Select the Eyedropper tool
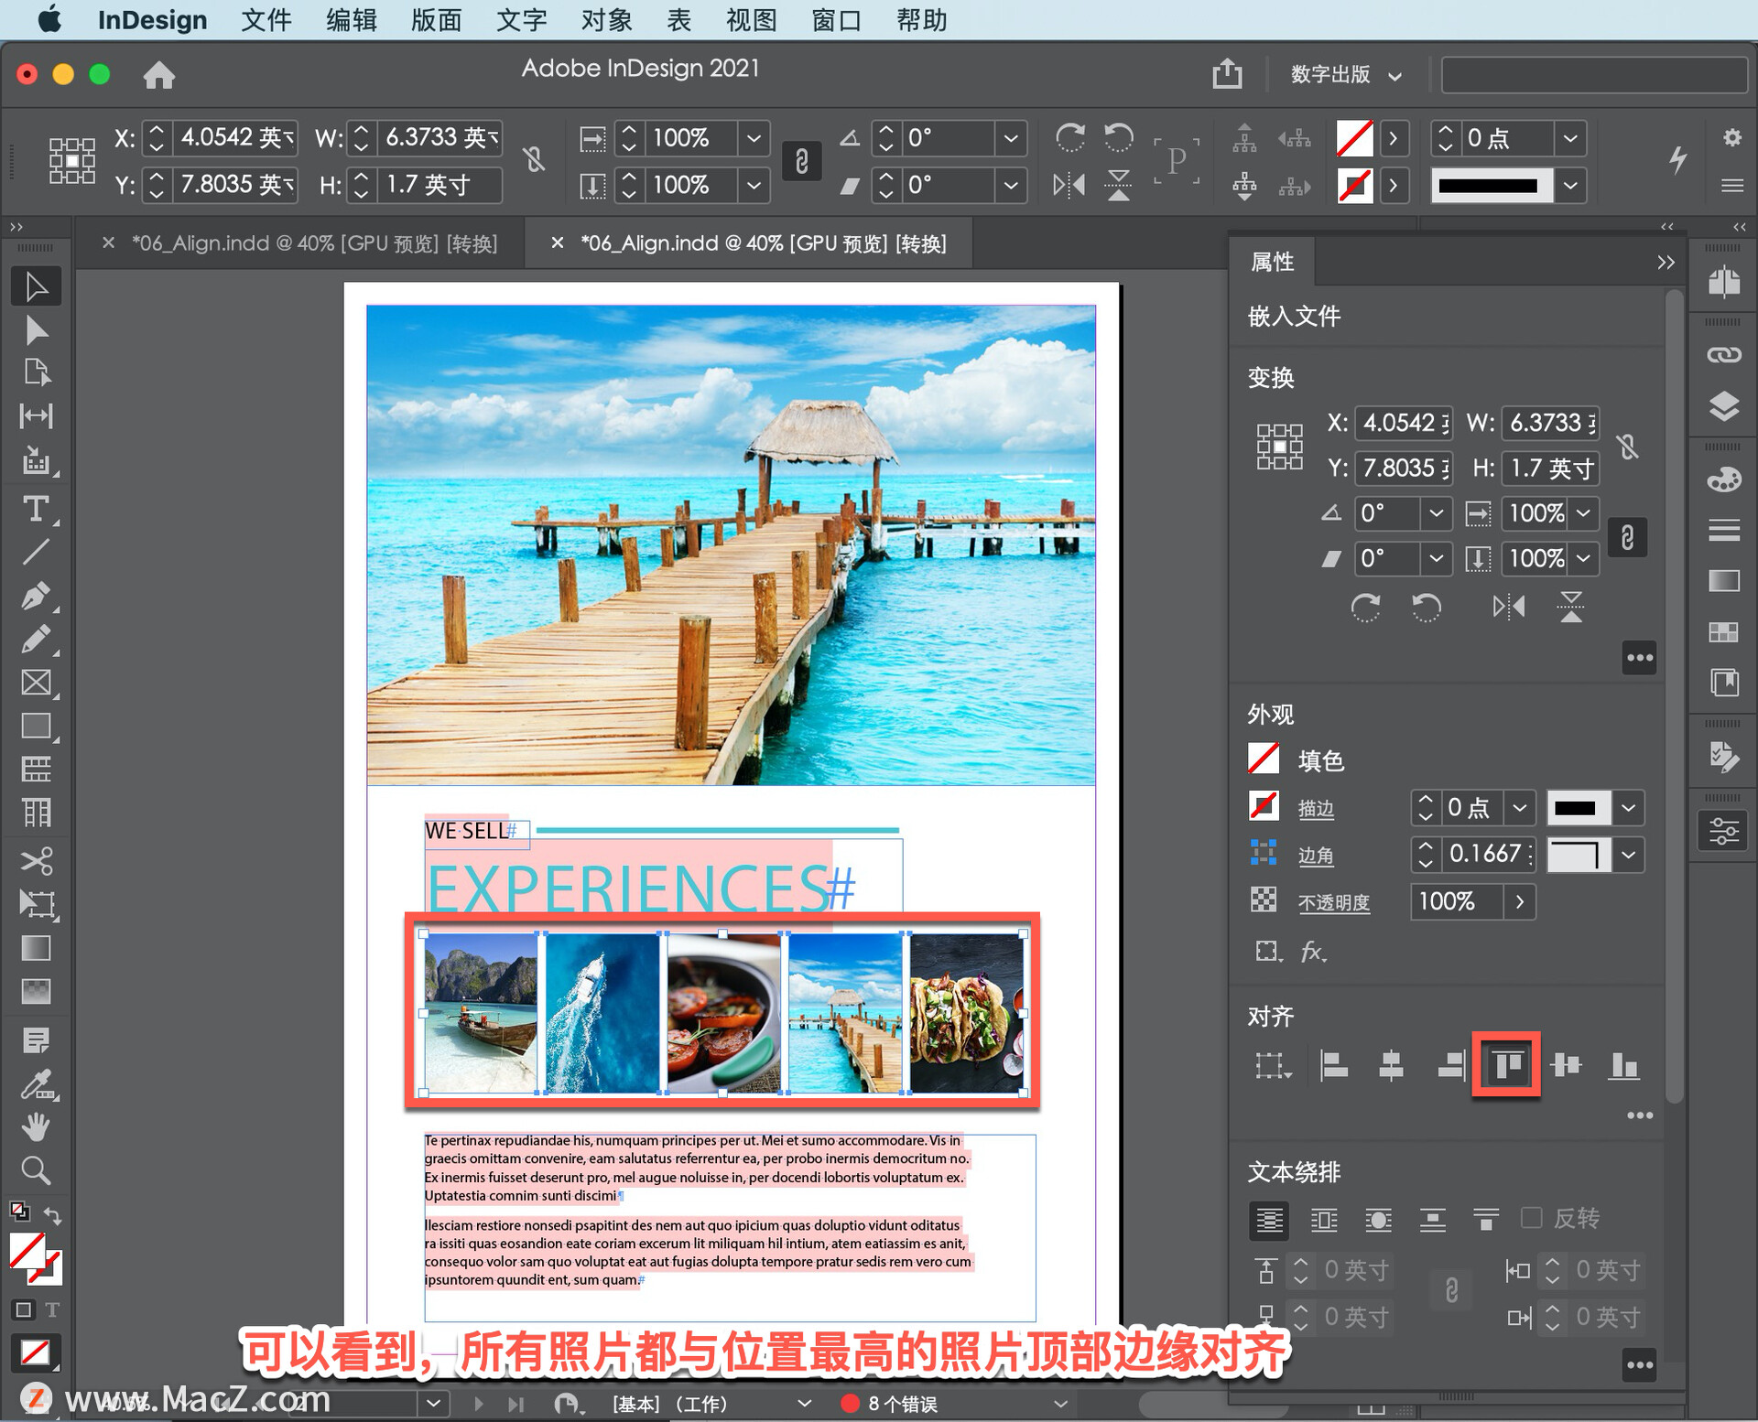Image resolution: width=1758 pixels, height=1422 pixels. pyautogui.click(x=36, y=1085)
